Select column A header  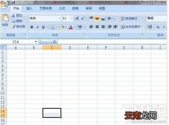(16, 47)
